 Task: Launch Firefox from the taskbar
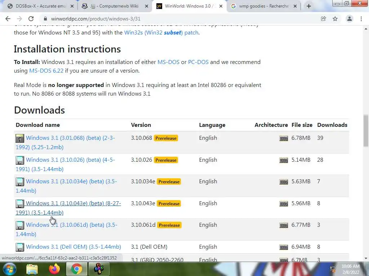point(54,269)
